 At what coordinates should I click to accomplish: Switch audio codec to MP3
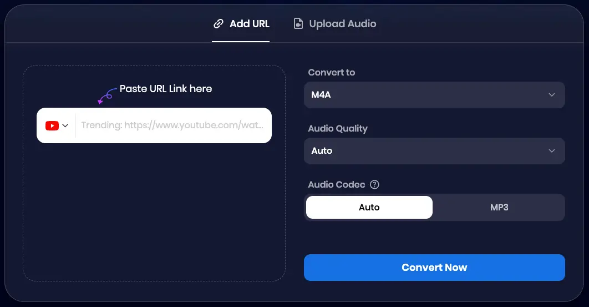pyautogui.click(x=499, y=208)
